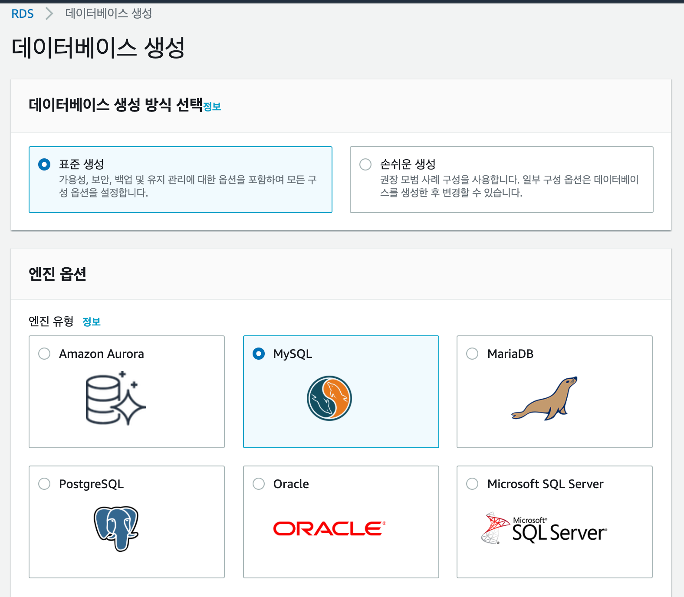The image size is (684, 597).
Task: Click the 데이터베이스 생성 page title
Action: pos(98,47)
